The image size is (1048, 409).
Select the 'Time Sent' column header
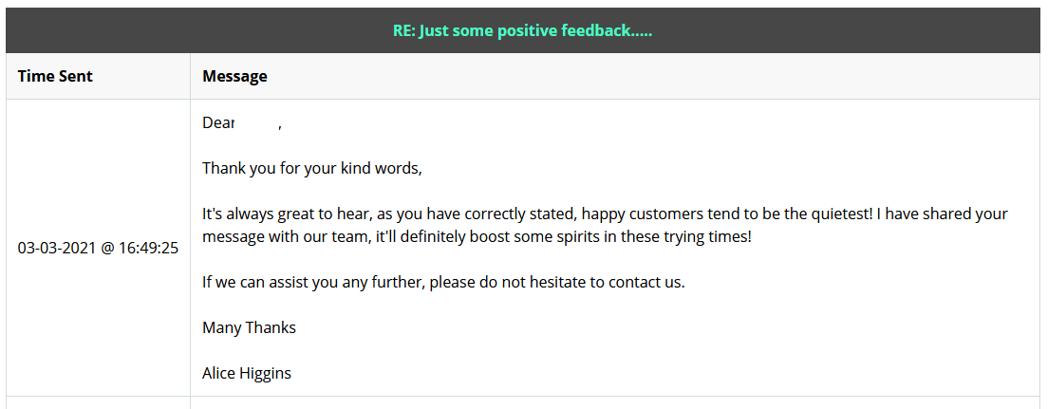(x=55, y=76)
